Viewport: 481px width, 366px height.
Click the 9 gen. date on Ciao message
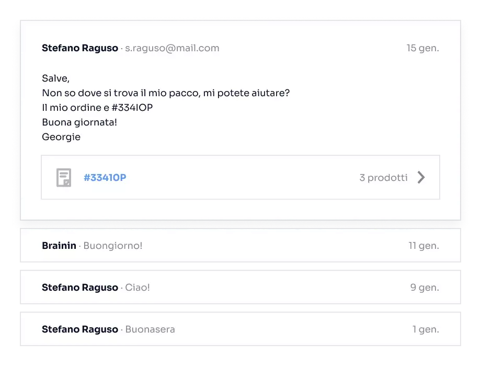click(425, 288)
